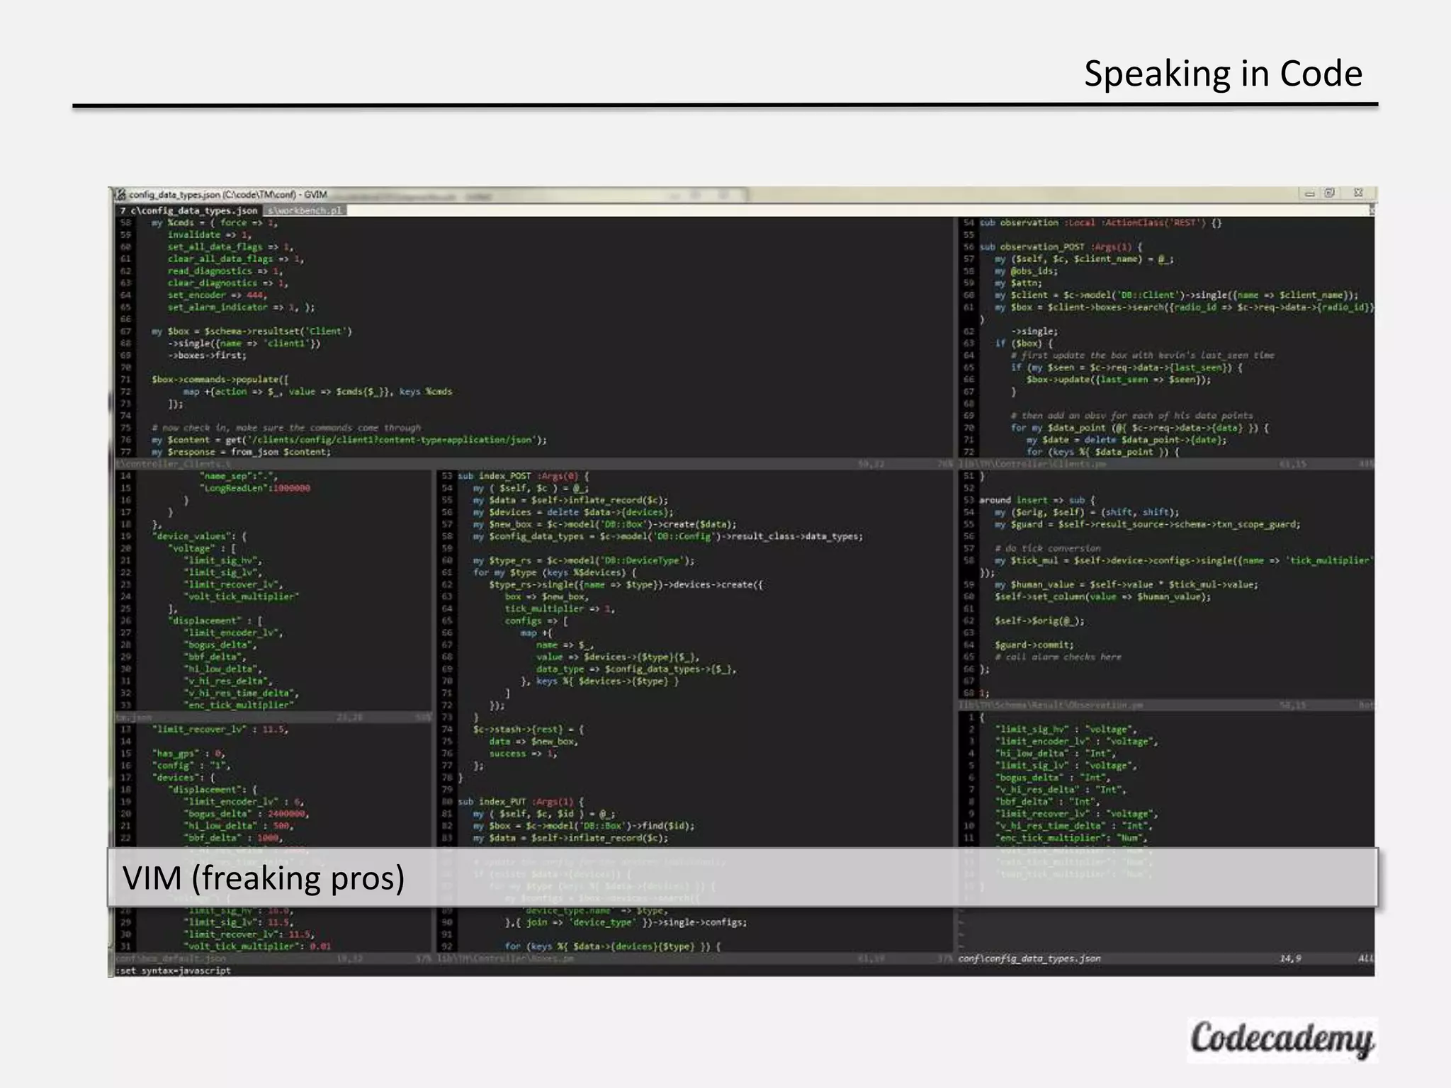
Task: Place cursor on 'configs => ['
Action: (x=536, y=620)
